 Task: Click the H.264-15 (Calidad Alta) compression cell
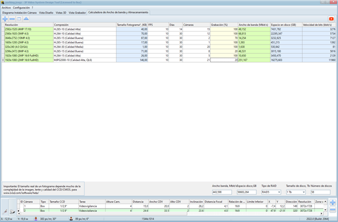(x=84, y=56)
